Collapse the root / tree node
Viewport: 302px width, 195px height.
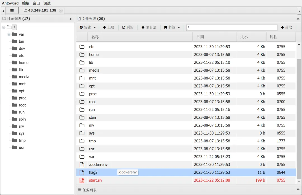click(4, 27)
